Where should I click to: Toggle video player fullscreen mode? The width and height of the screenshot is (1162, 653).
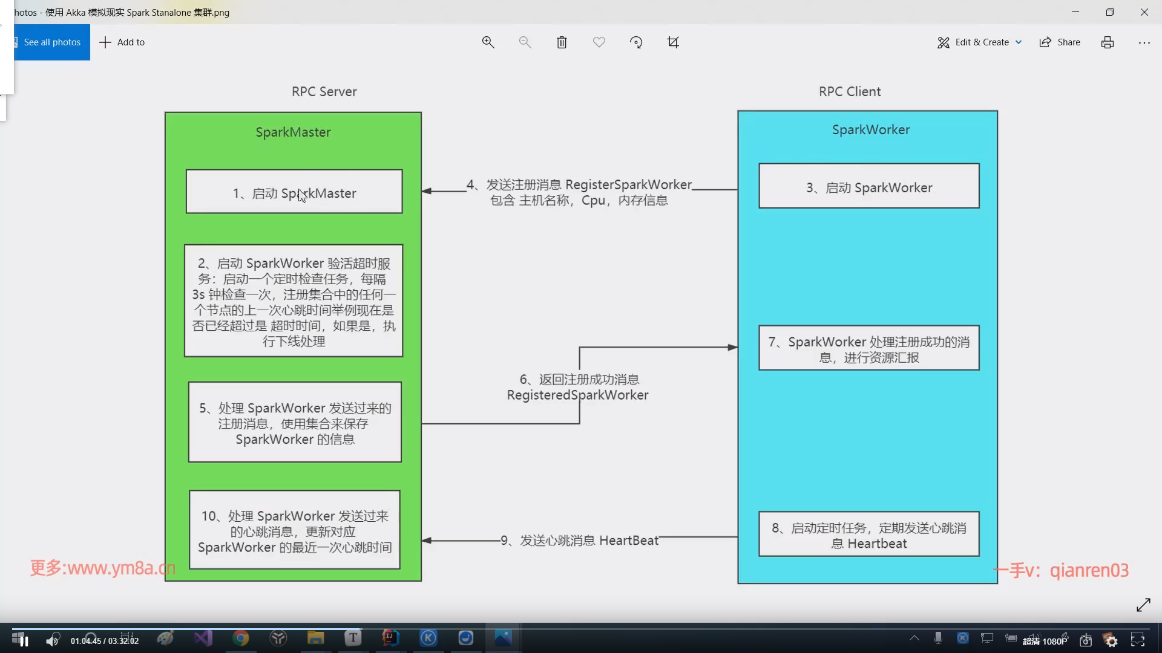(x=1138, y=640)
